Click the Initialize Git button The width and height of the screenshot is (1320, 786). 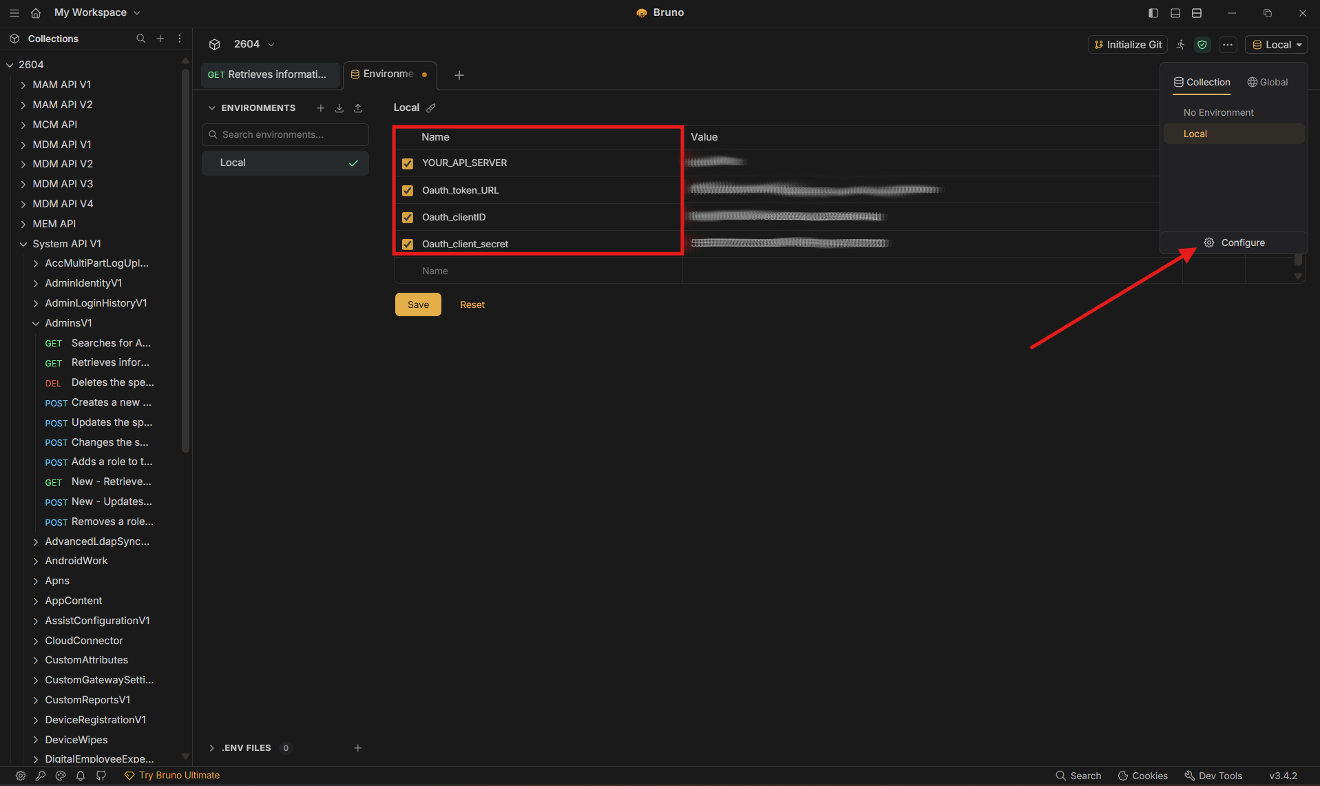pyautogui.click(x=1128, y=44)
